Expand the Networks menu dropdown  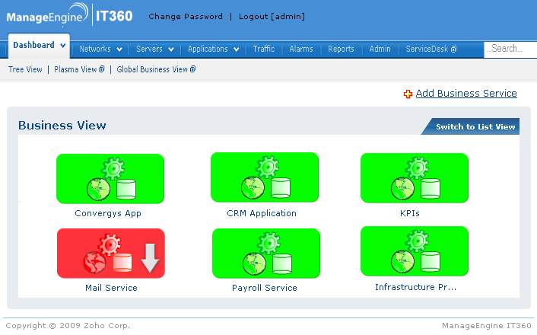119,49
